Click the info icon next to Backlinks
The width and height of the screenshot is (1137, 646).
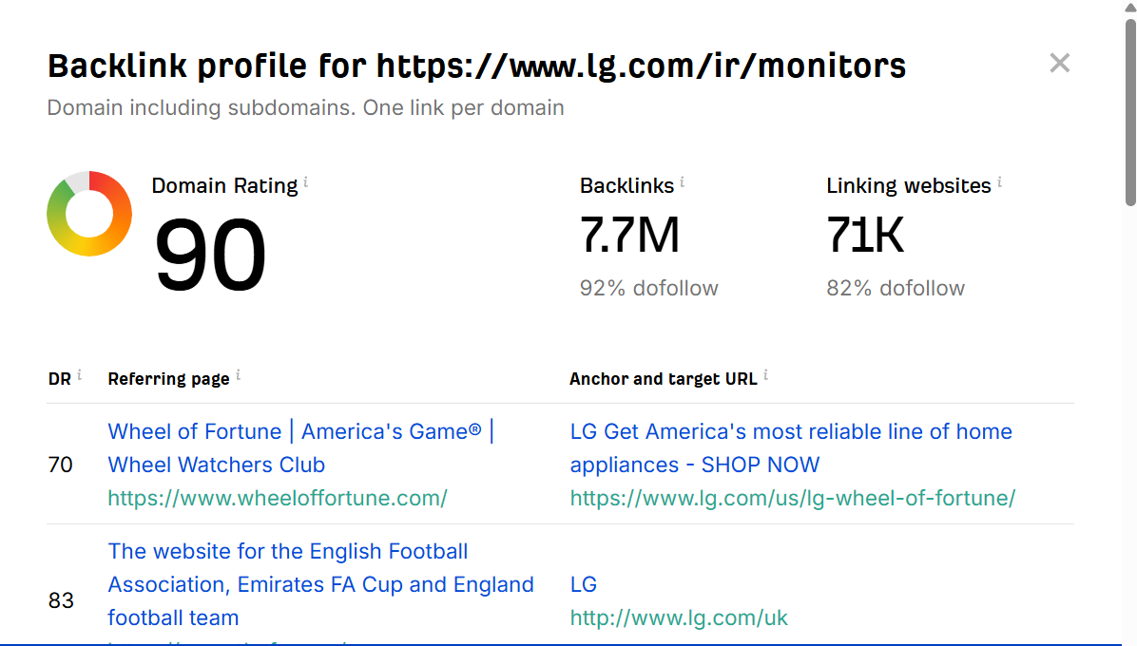point(683,181)
